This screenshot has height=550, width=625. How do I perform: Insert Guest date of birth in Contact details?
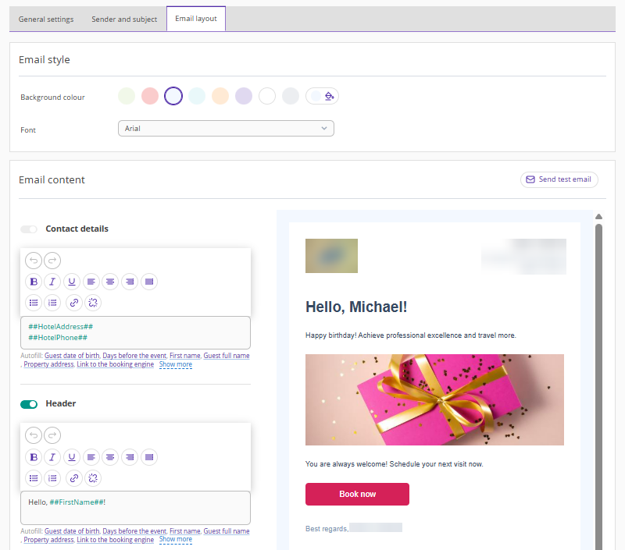click(x=72, y=356)
